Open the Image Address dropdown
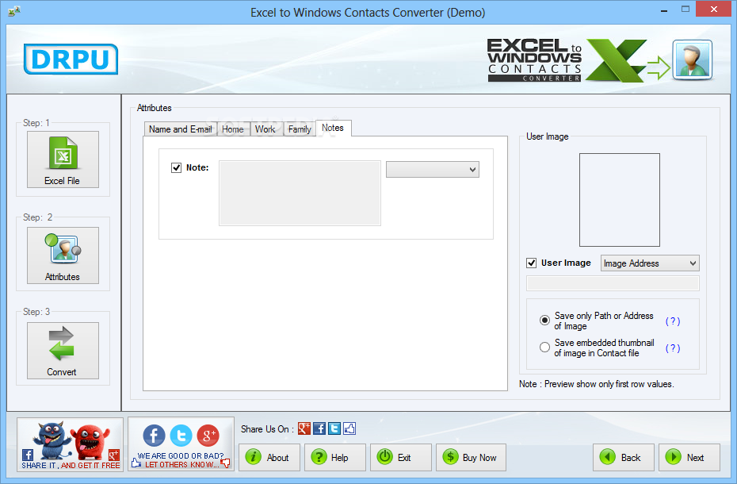737x484 pixels. point(650,263)
